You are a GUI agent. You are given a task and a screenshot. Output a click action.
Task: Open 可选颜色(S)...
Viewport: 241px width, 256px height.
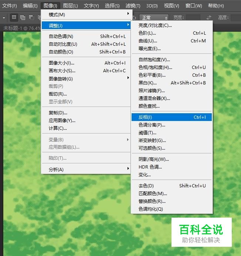(172, 148)
